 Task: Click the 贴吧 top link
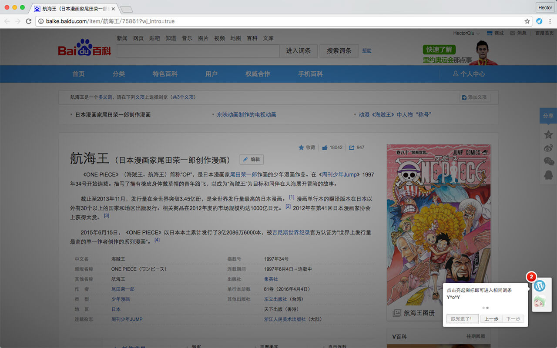[x=154, y=38]
